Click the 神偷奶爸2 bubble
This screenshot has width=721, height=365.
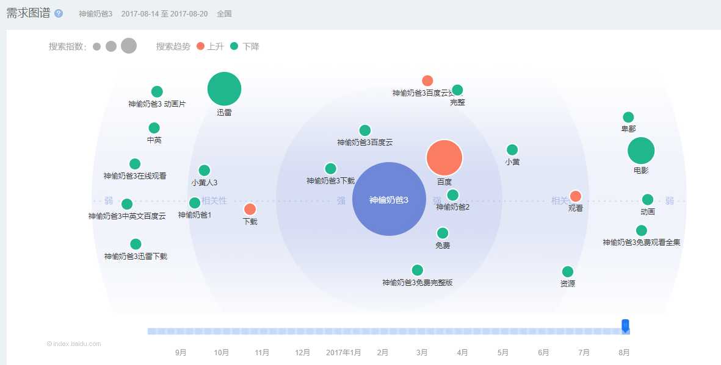[452, 195]
